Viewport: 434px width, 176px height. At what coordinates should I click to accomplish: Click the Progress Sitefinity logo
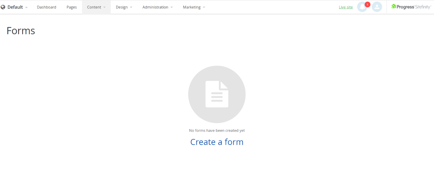coord(411,7)
